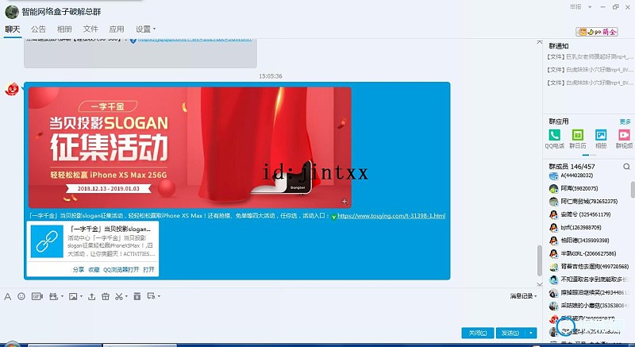Click the chat scroll up arrow
This screenshot has height=347, width=635.
(x=540, y=41)
